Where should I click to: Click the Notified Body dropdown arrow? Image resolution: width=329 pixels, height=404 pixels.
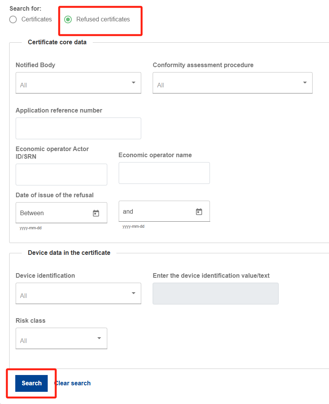[134, 82]
